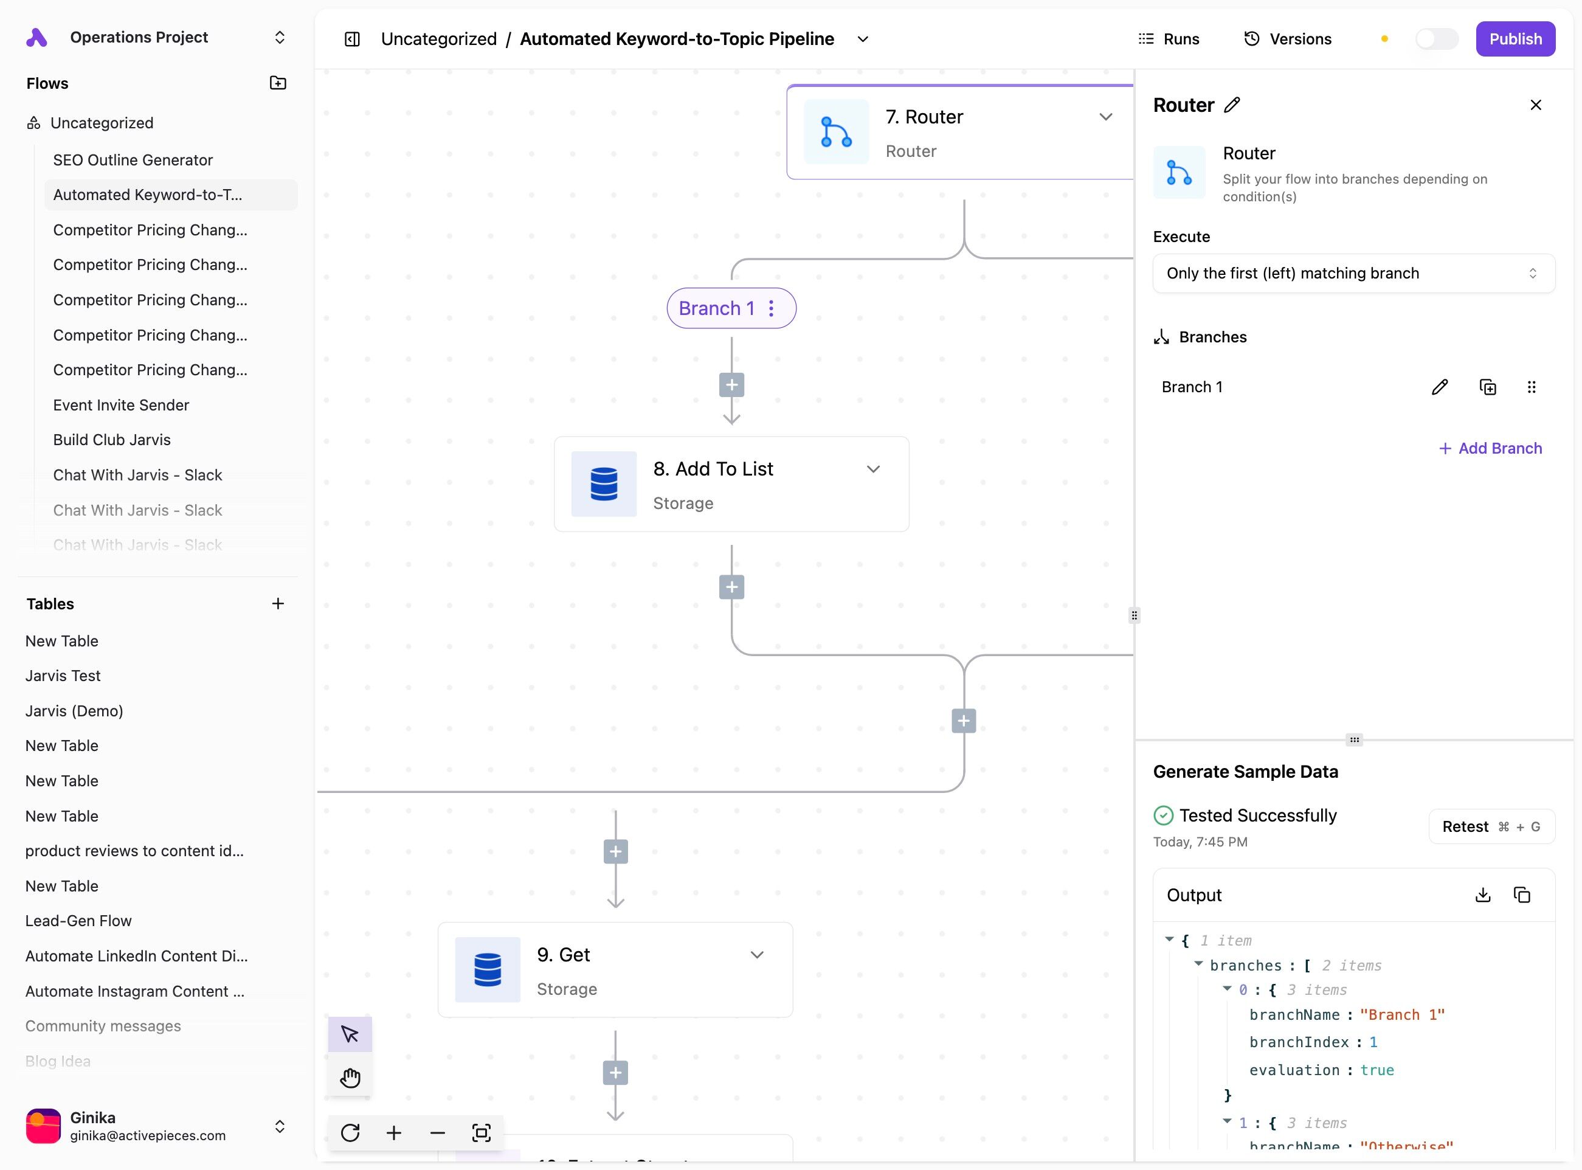Click the new folder icon beside Flows

point(278,83)
